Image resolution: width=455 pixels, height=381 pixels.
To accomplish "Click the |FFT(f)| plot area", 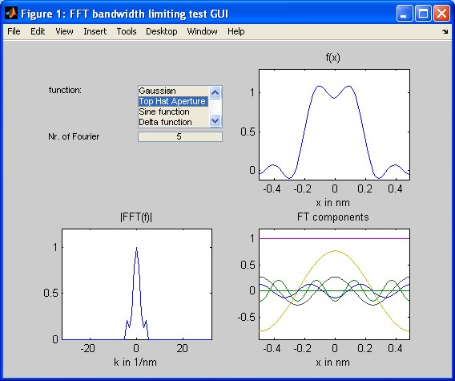I will tap(137, 284).
